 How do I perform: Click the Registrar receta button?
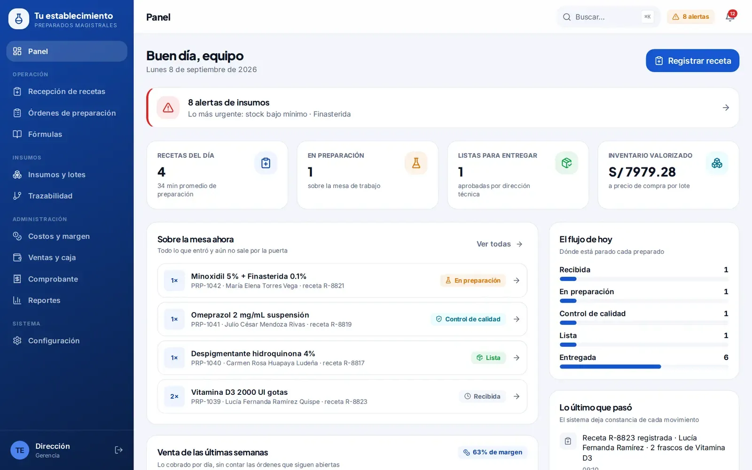tap(692, 61)
